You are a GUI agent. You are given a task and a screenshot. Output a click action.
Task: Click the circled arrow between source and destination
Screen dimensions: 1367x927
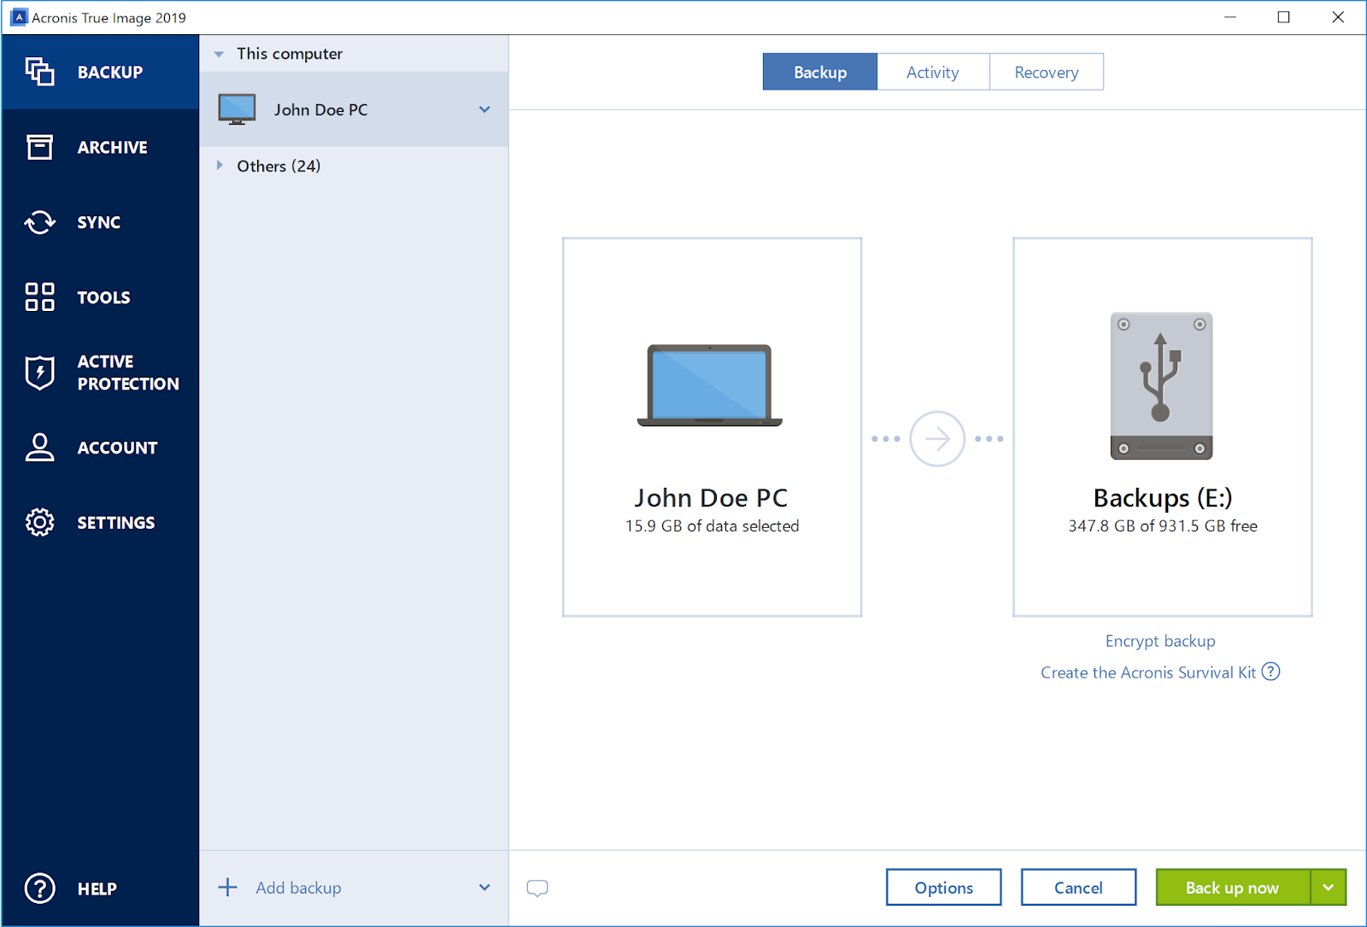937,439
